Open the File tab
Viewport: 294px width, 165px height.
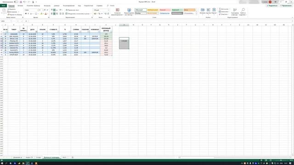(x=3, y=5)
